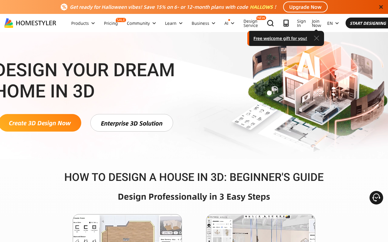
Task: Click Enterprise 3D Solution button
Action: pyautogui.click(x=132, y=123)
